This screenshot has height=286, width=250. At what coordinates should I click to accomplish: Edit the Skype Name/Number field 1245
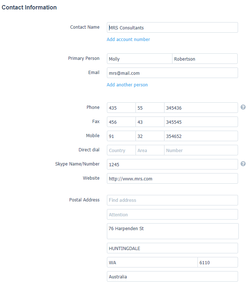[172, 164]
